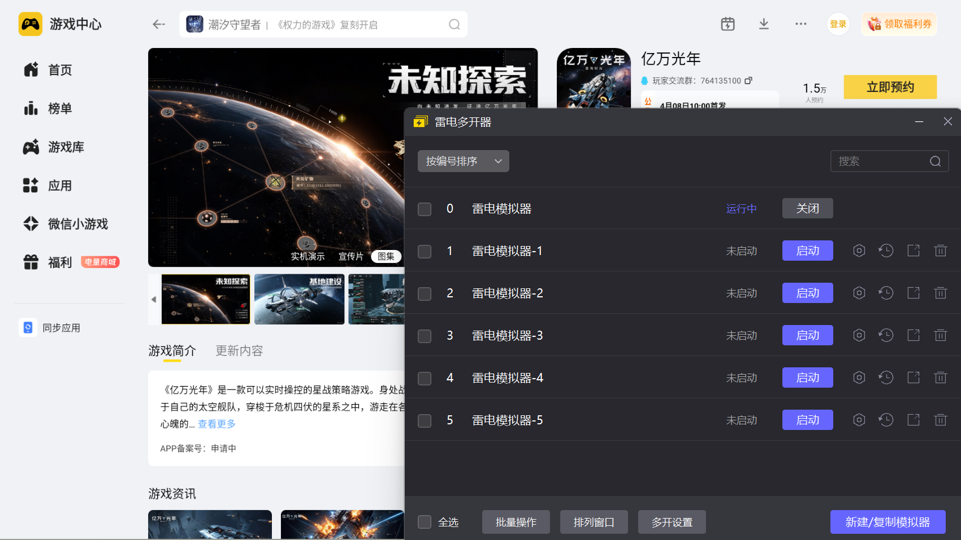
Task: Open the calendar reservation icon in header
Action: pyautogui.click(x=728, y=24)
